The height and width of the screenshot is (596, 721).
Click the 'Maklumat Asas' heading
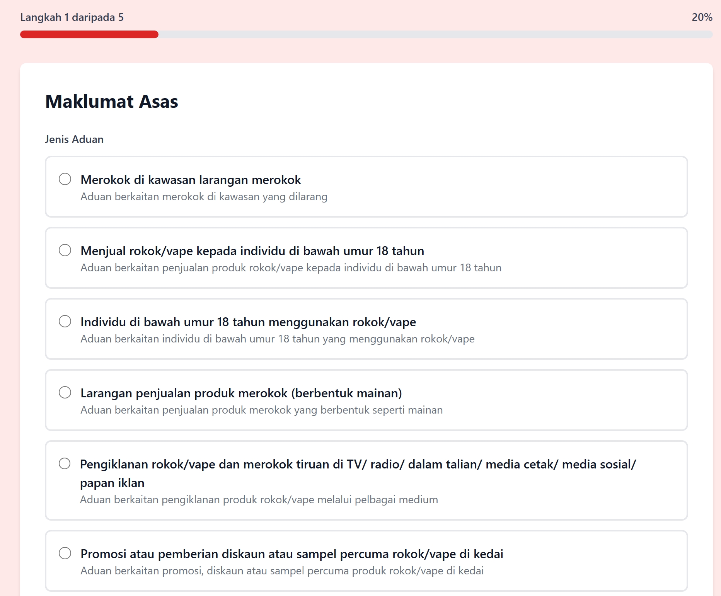[112, 102]
